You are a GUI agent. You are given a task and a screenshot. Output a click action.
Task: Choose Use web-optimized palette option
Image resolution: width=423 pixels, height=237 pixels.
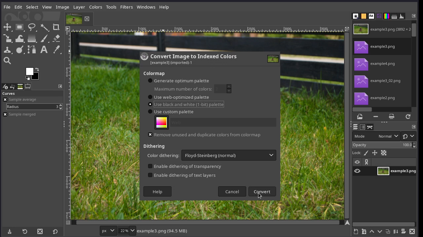150,97
